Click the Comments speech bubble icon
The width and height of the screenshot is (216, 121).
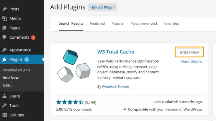pos(4,37)
